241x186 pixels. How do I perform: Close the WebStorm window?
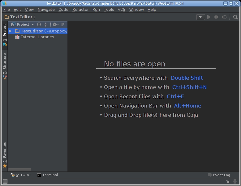[x=237, y=3]
